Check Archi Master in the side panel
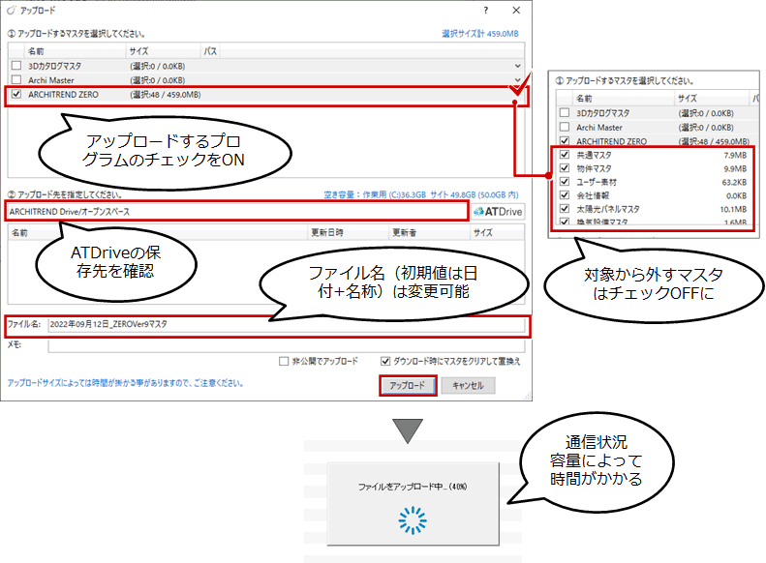766x563 pixels. coord(565,127)
